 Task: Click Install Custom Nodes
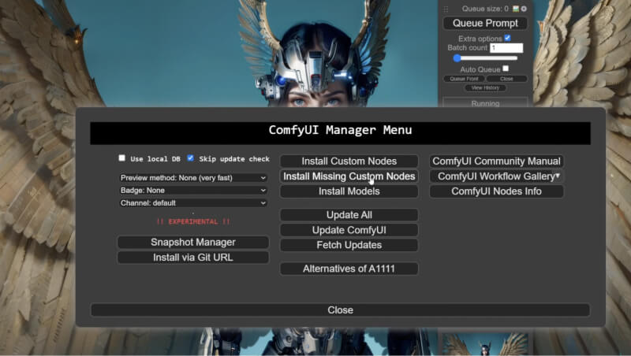tap(349, 161)
